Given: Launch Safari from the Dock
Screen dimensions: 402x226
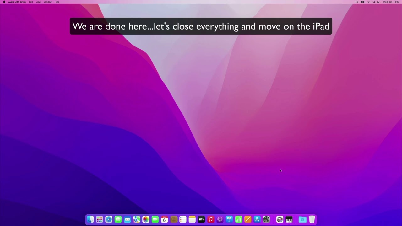Looking at the screenshot, I should (x=109, y=219).
